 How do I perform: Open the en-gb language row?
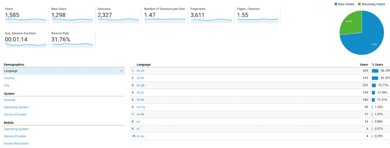140,85
